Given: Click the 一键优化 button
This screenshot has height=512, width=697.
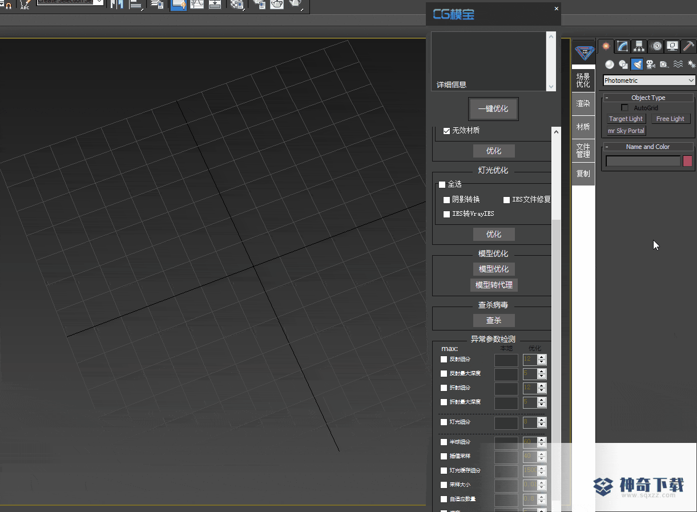Looking at the screenshot, I should [x=493, y=108].
